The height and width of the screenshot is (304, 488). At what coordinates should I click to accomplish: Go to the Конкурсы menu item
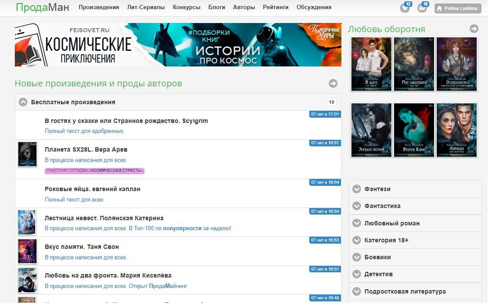(x=186, y=7)
